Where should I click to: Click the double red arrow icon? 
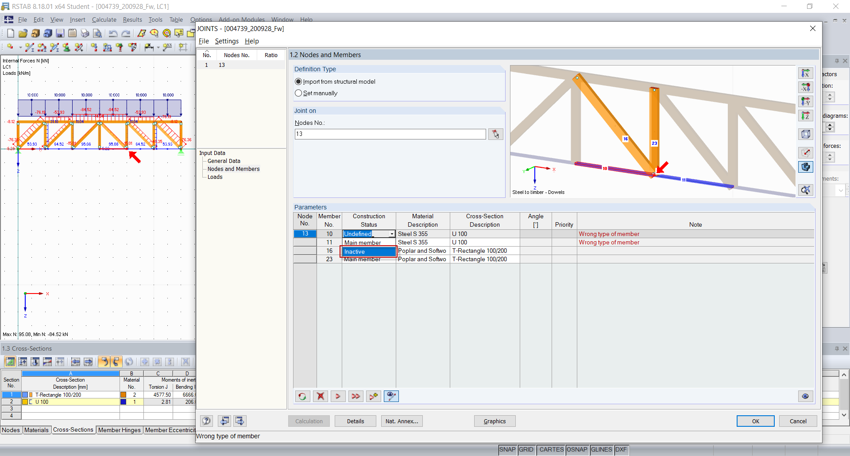point(356,396)
